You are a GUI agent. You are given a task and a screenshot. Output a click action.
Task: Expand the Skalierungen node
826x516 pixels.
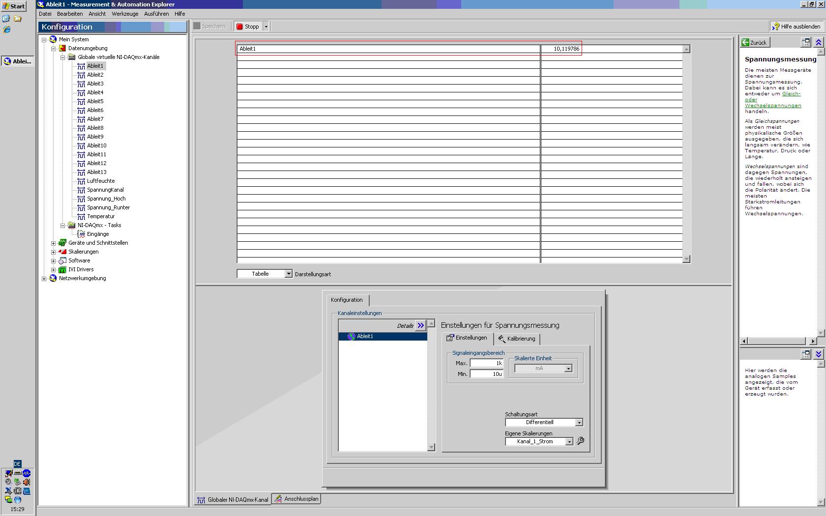[x=53, y=252]
